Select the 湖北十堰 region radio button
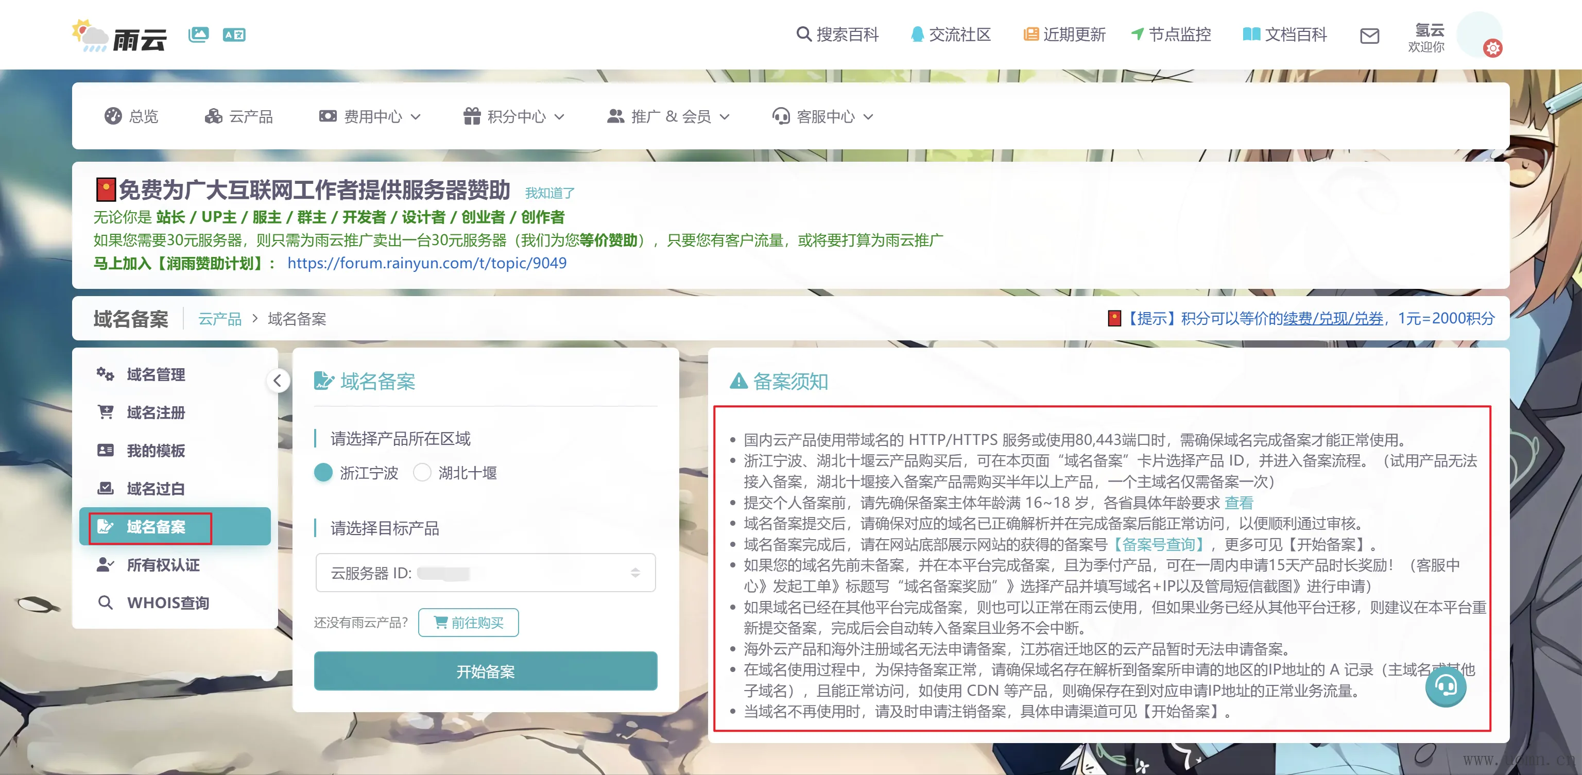The image size is (1582, 775). pyautogui.click(x=422, y=472)
